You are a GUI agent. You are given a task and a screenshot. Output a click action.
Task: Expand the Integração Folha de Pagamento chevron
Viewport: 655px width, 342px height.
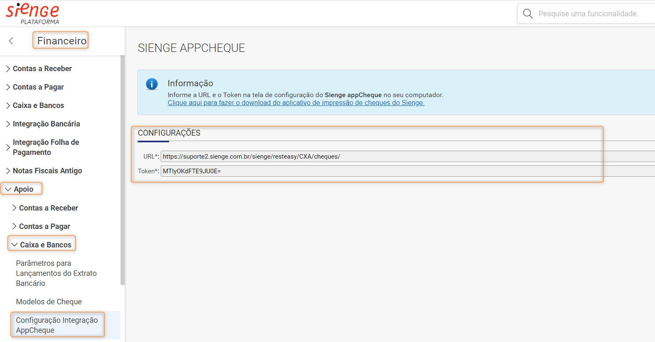[x=8, y=147]
